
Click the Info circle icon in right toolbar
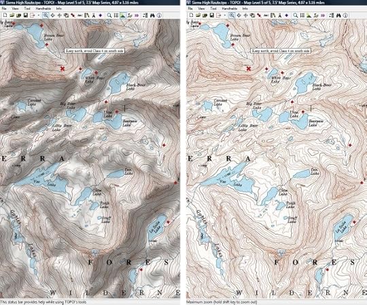[x=345, y=16]
